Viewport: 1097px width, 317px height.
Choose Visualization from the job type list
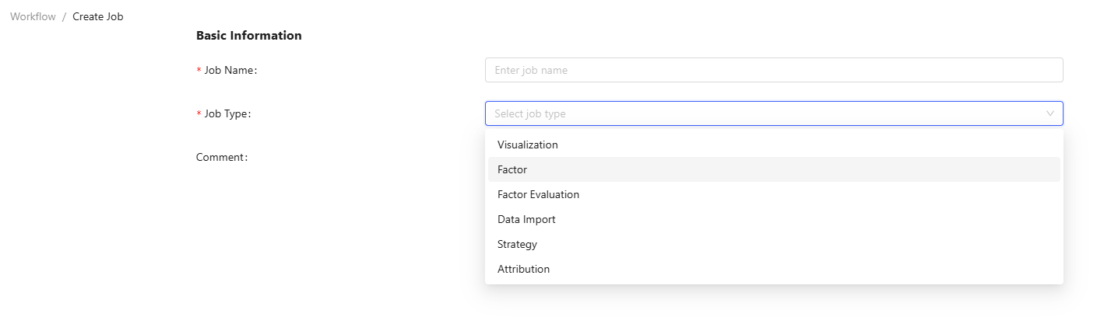point(527,145)
